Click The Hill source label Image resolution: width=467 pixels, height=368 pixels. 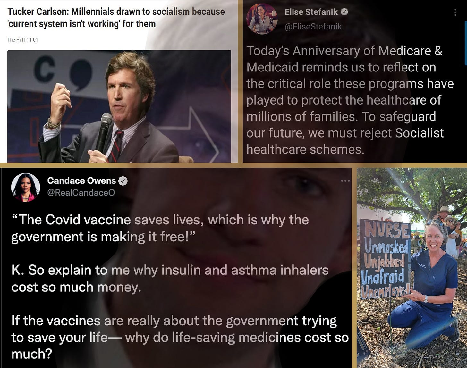click(x=15, y=40)
